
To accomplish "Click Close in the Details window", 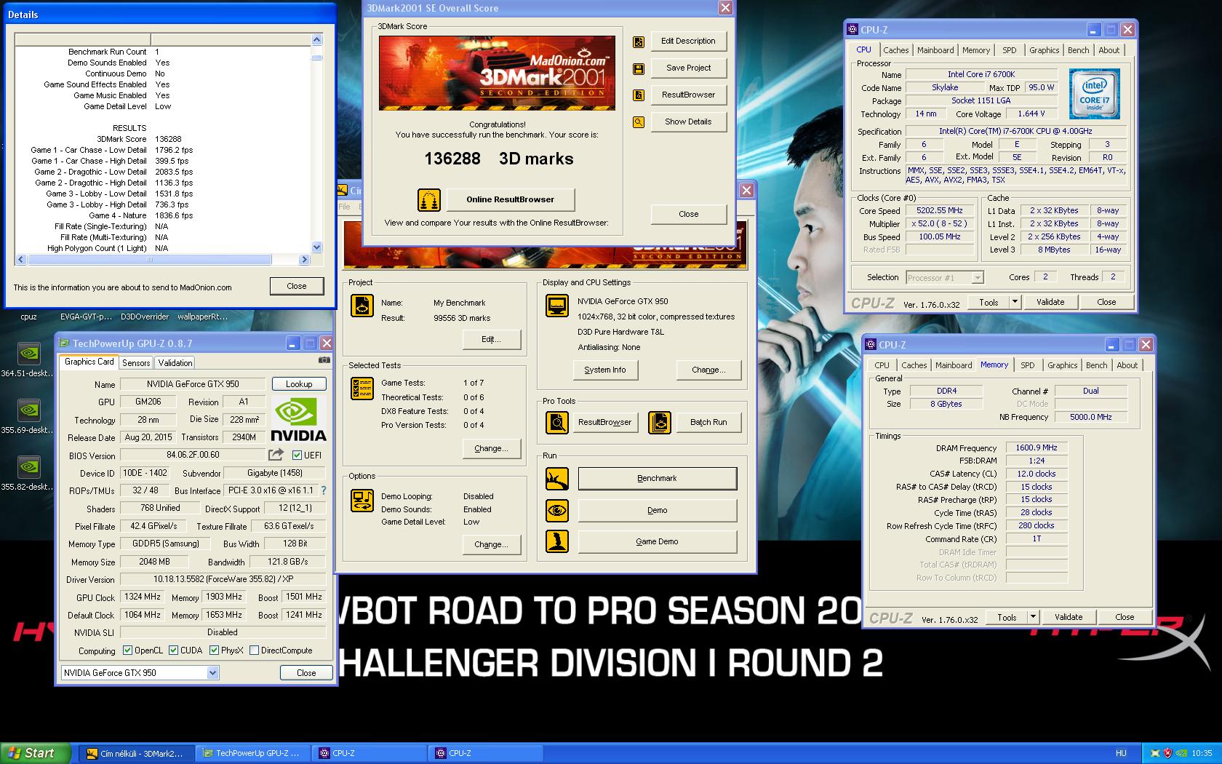I will pos(297,286).
